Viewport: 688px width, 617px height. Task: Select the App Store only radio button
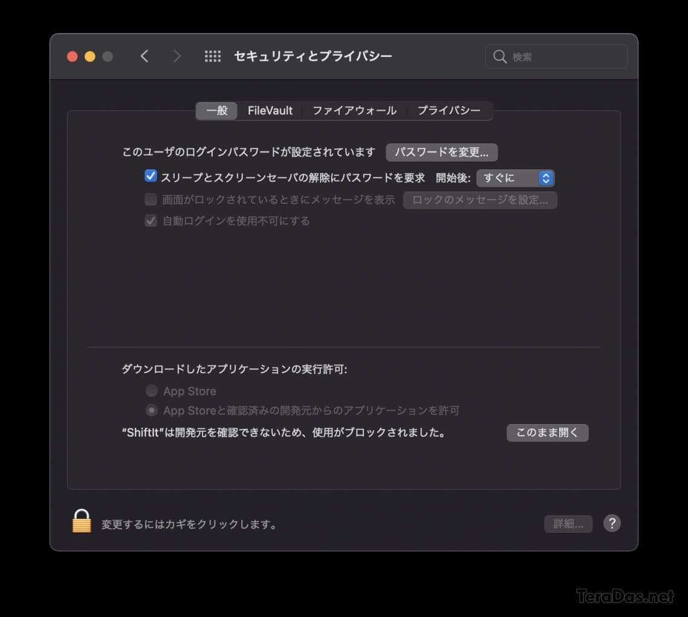click(x=151, y=390)
